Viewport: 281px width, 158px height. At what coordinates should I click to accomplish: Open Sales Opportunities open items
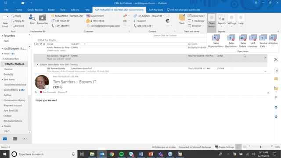(216, 41)
